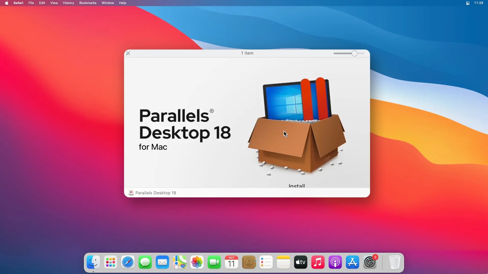Image resolution: width=488 pixels, height=274 pixels.
Task: Open Launchpad
Action: 110,263
